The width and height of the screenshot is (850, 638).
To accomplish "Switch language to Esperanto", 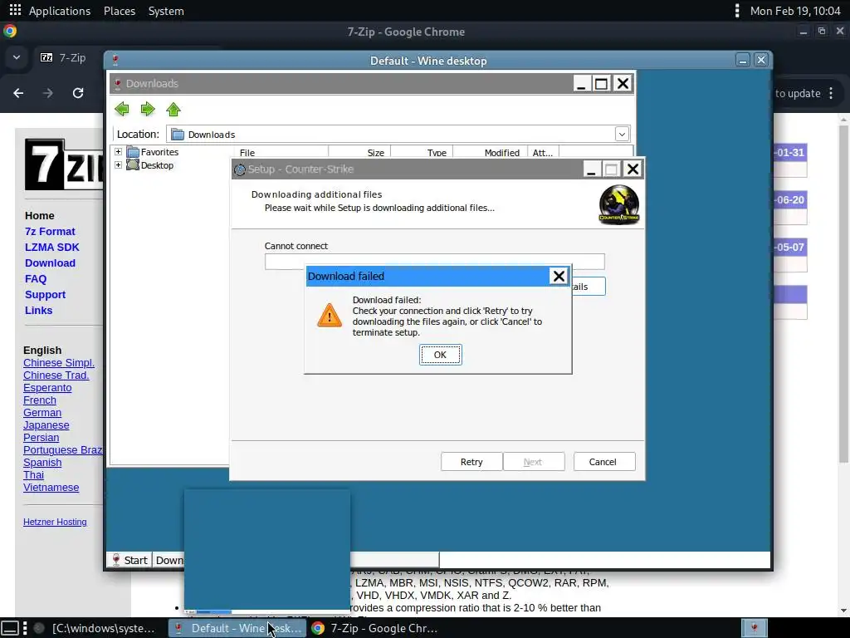I will pyautogui.click(x=47, y=387).
